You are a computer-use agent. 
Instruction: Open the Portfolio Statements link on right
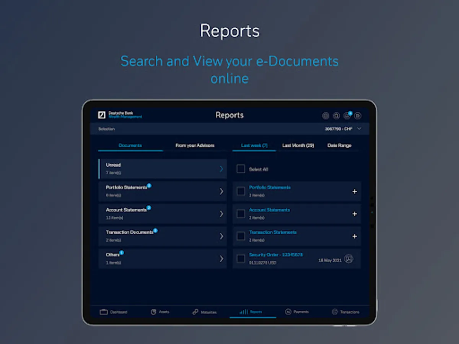pyautogui.click(x=270, y=187)
